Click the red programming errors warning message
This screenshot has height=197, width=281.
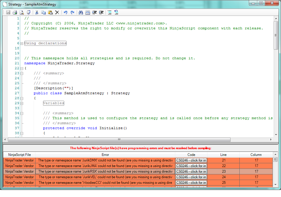click(141, 148)
